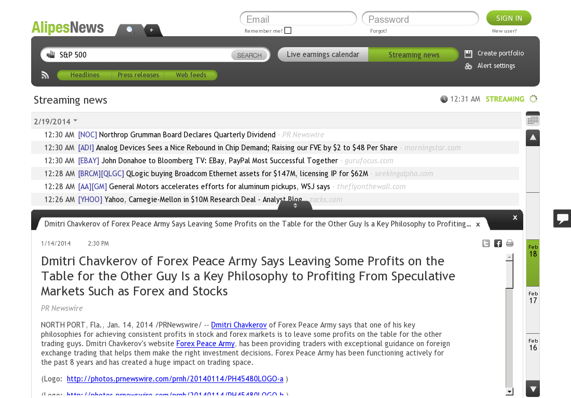Open the calendar grid icon
The image size is (571, 398).
click(x=533, y=119)
